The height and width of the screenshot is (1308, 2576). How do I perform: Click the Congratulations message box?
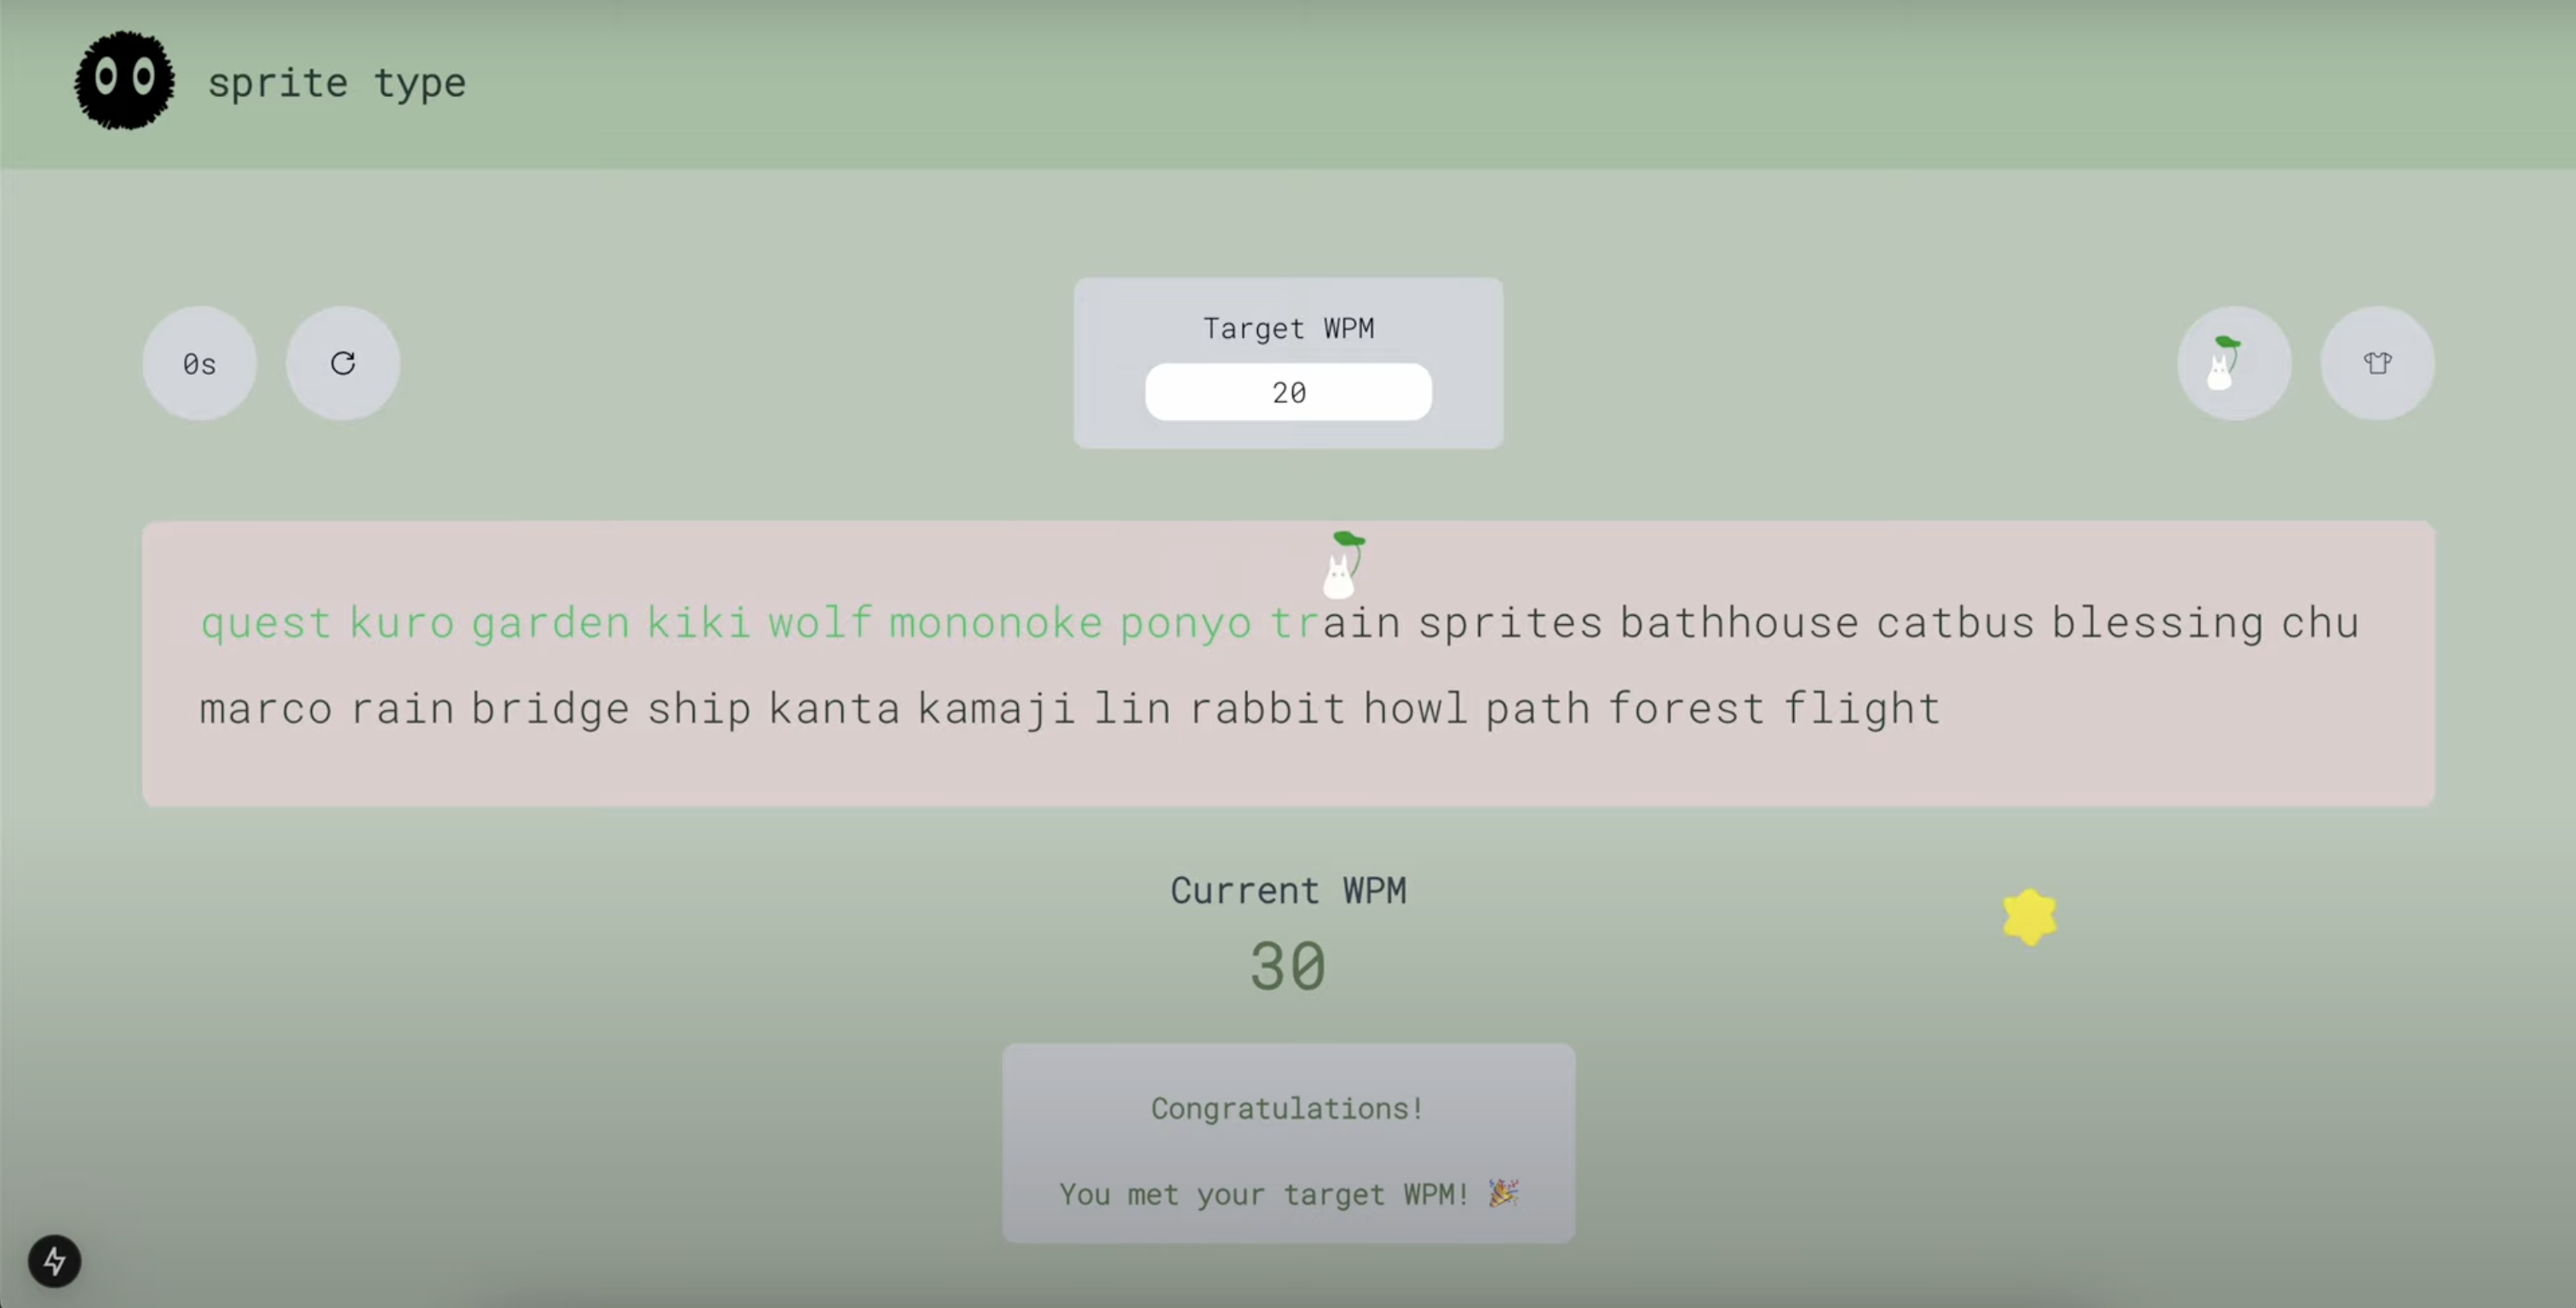pyautogui.click(x=1288, y=1143)
